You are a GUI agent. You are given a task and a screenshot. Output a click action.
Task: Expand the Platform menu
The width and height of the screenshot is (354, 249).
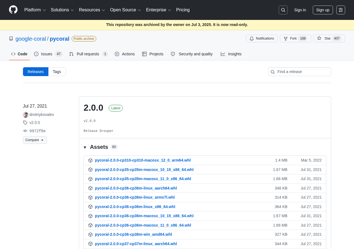pyautogui.click(x=35, y=10)
